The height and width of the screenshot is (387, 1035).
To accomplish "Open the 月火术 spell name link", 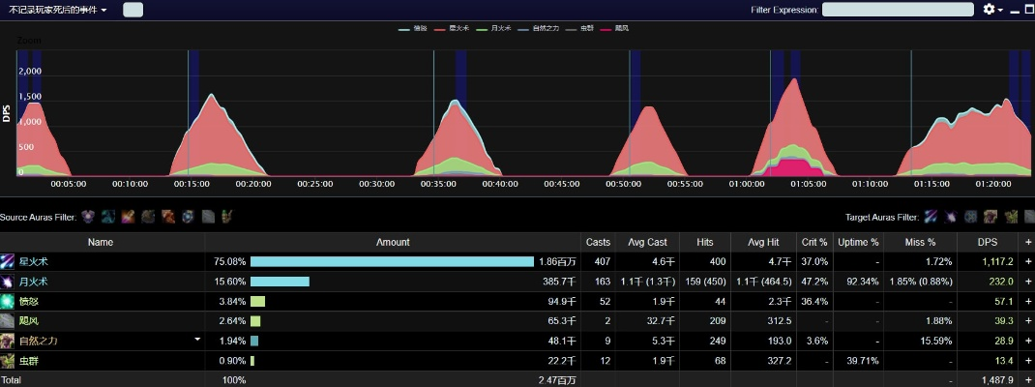I will click(33, 282).
